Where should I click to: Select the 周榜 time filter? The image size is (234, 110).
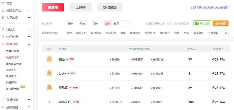[x=82, y=24]
